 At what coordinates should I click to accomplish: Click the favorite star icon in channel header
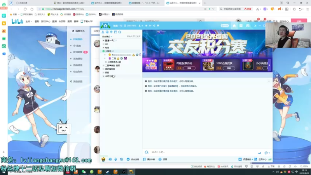tap(147, 26)
